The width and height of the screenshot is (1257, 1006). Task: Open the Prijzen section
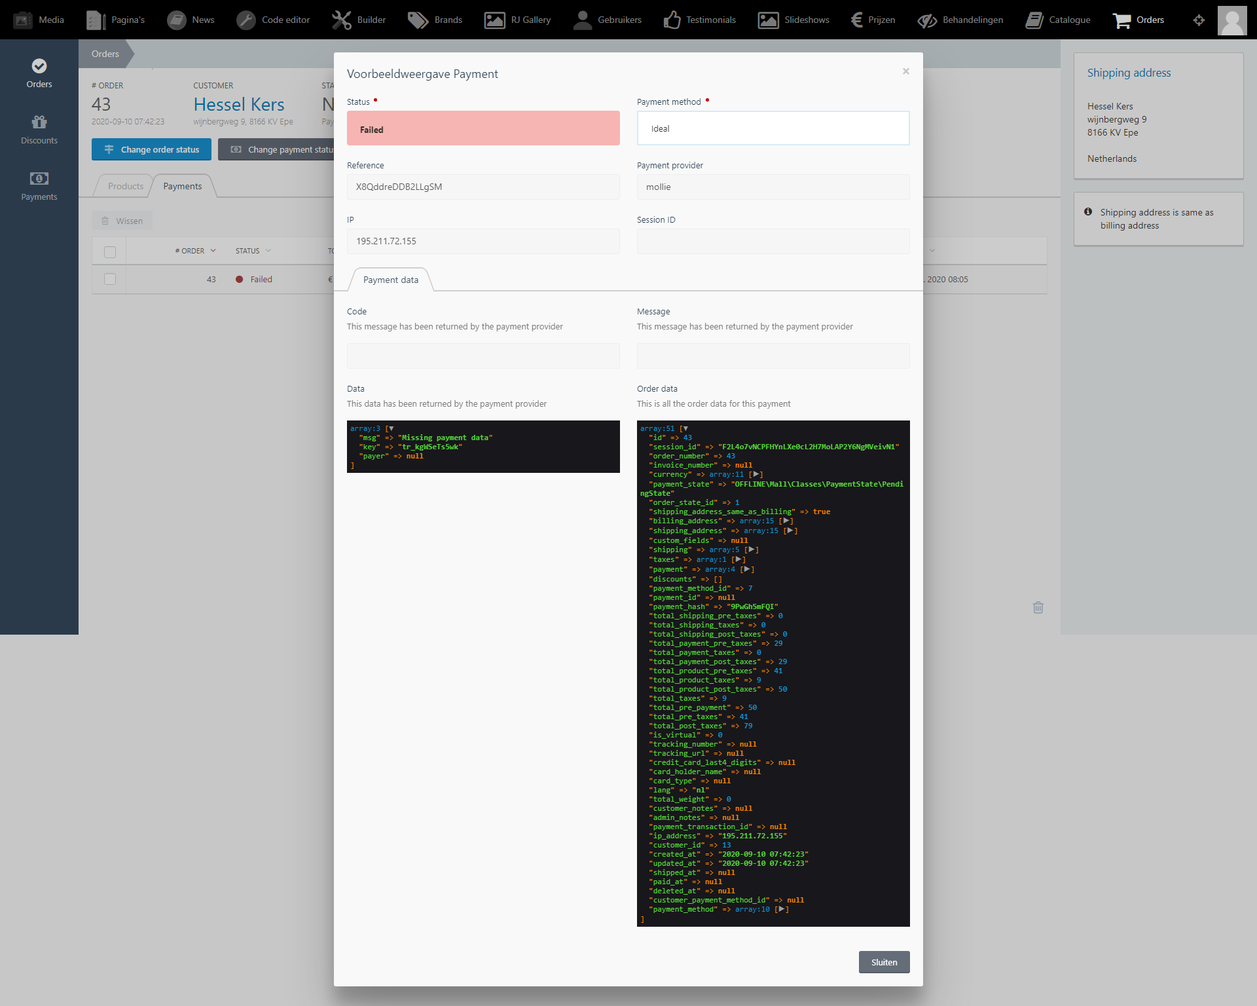coord(873,20)
